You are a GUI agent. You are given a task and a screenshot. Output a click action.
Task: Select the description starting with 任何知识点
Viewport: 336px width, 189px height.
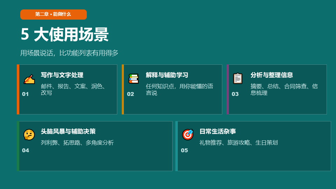(179, 90)
